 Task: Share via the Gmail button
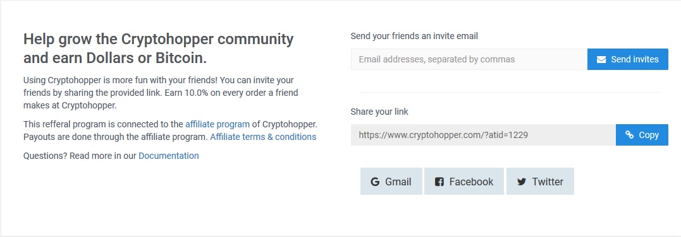point(391,181)
